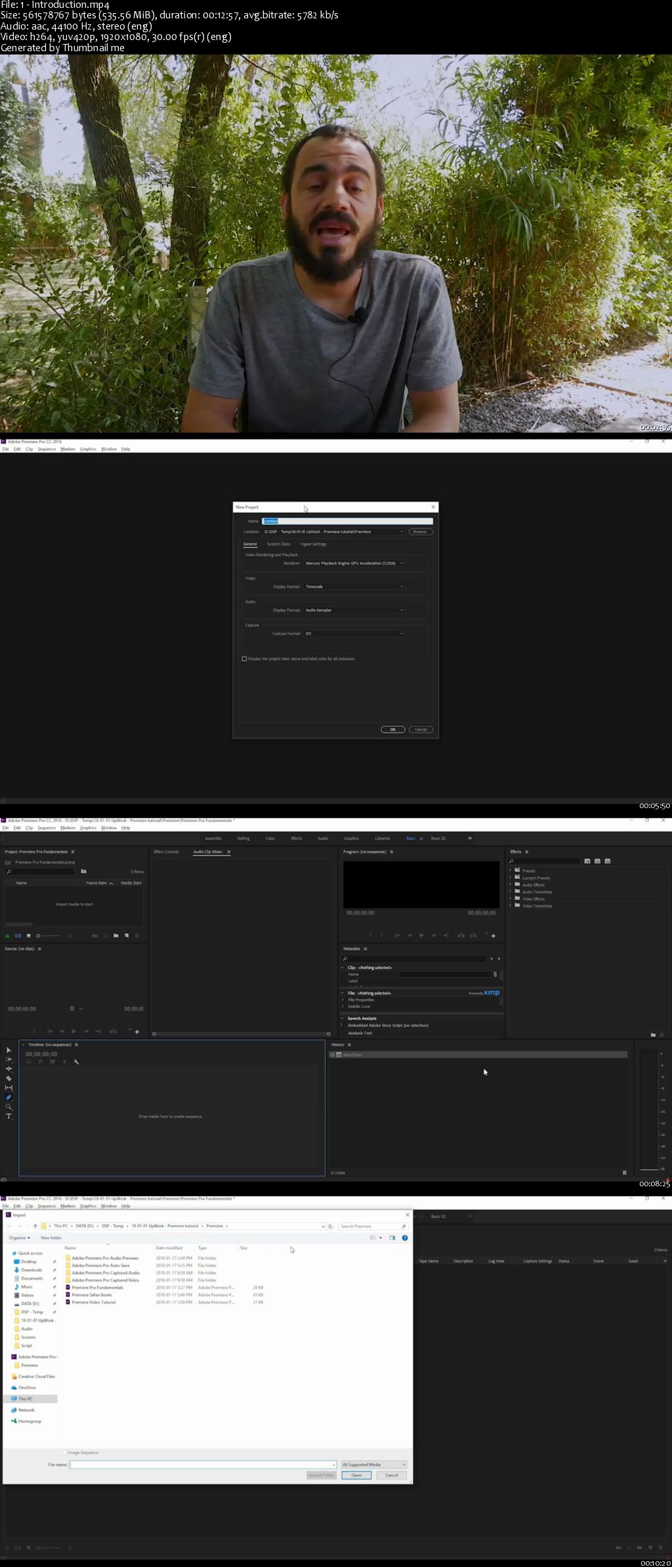The width and height of the screenshot is (672, 1567).
Task: Open the Import dialog help icon
Action: [x=405, y=1237]
